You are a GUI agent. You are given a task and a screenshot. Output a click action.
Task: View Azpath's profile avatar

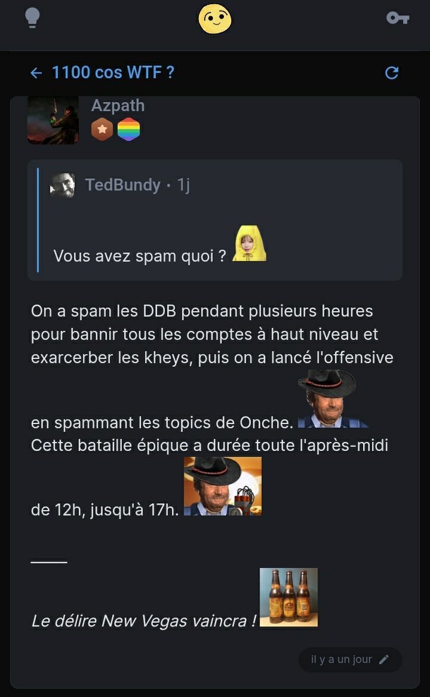pos(53,120)
